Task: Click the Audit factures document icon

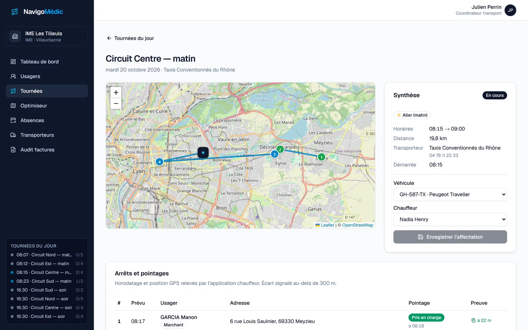Action: [13, 150]
